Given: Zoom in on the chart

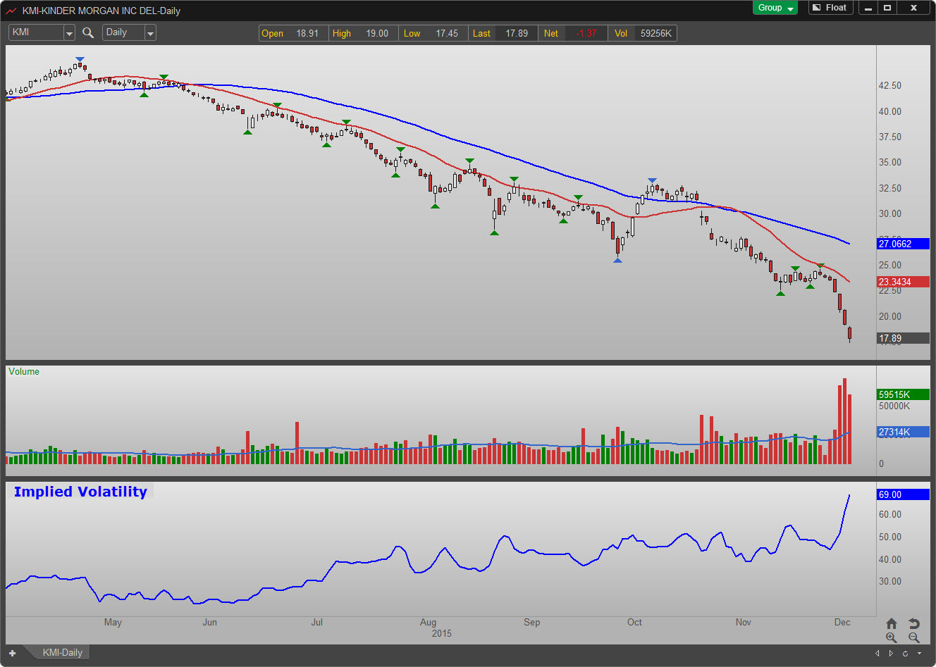Looking at the screenshot, I should [892, 637].
